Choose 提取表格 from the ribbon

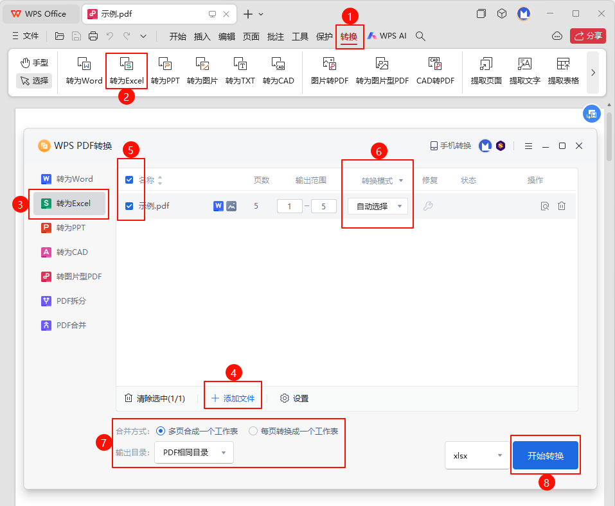pos(563,71)
